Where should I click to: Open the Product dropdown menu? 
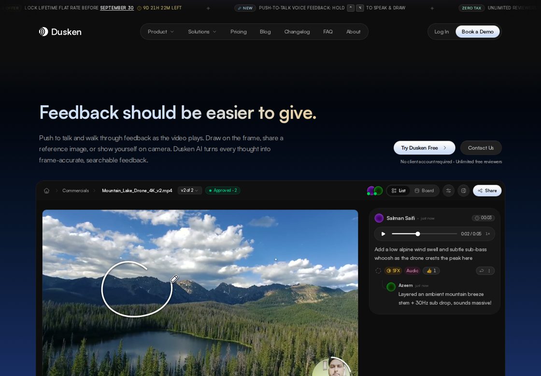tap(161, 32)
